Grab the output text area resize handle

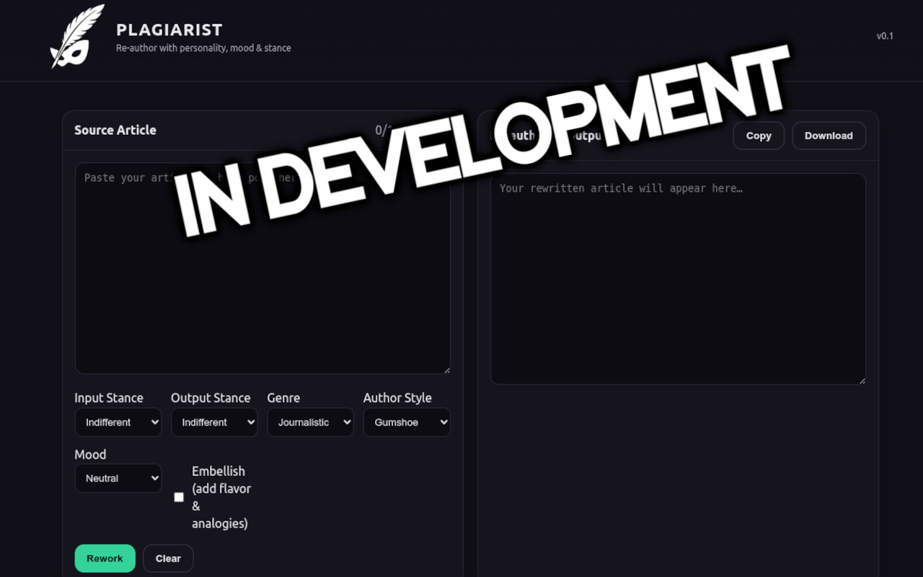(x=862, y=380)
